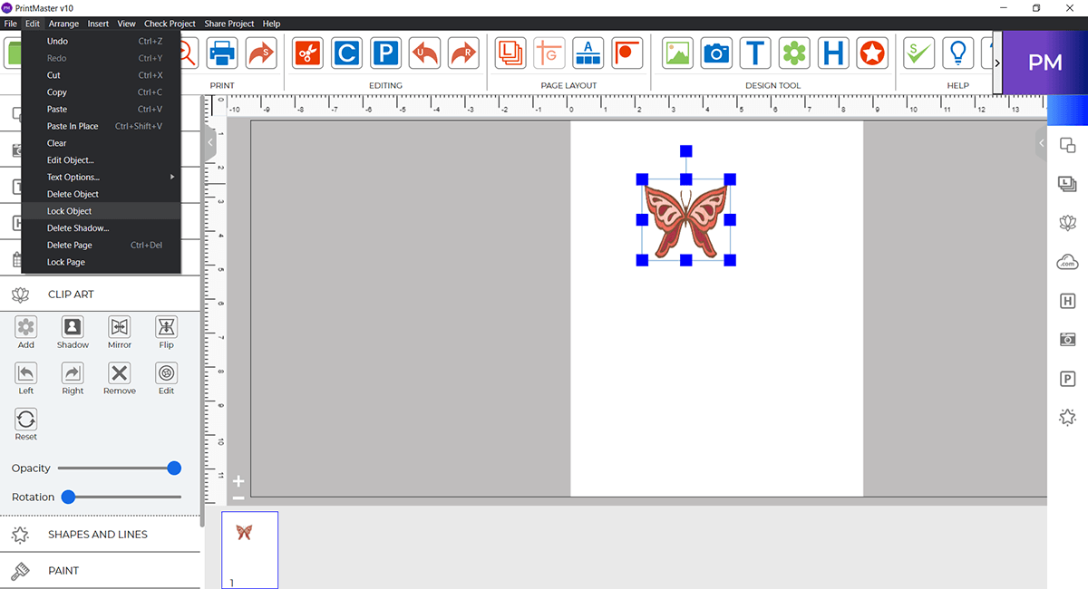Select the Mirror tool in Clip Art panel

point(119,332)
